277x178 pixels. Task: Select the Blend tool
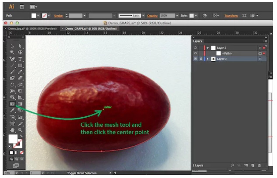[20, 110]
